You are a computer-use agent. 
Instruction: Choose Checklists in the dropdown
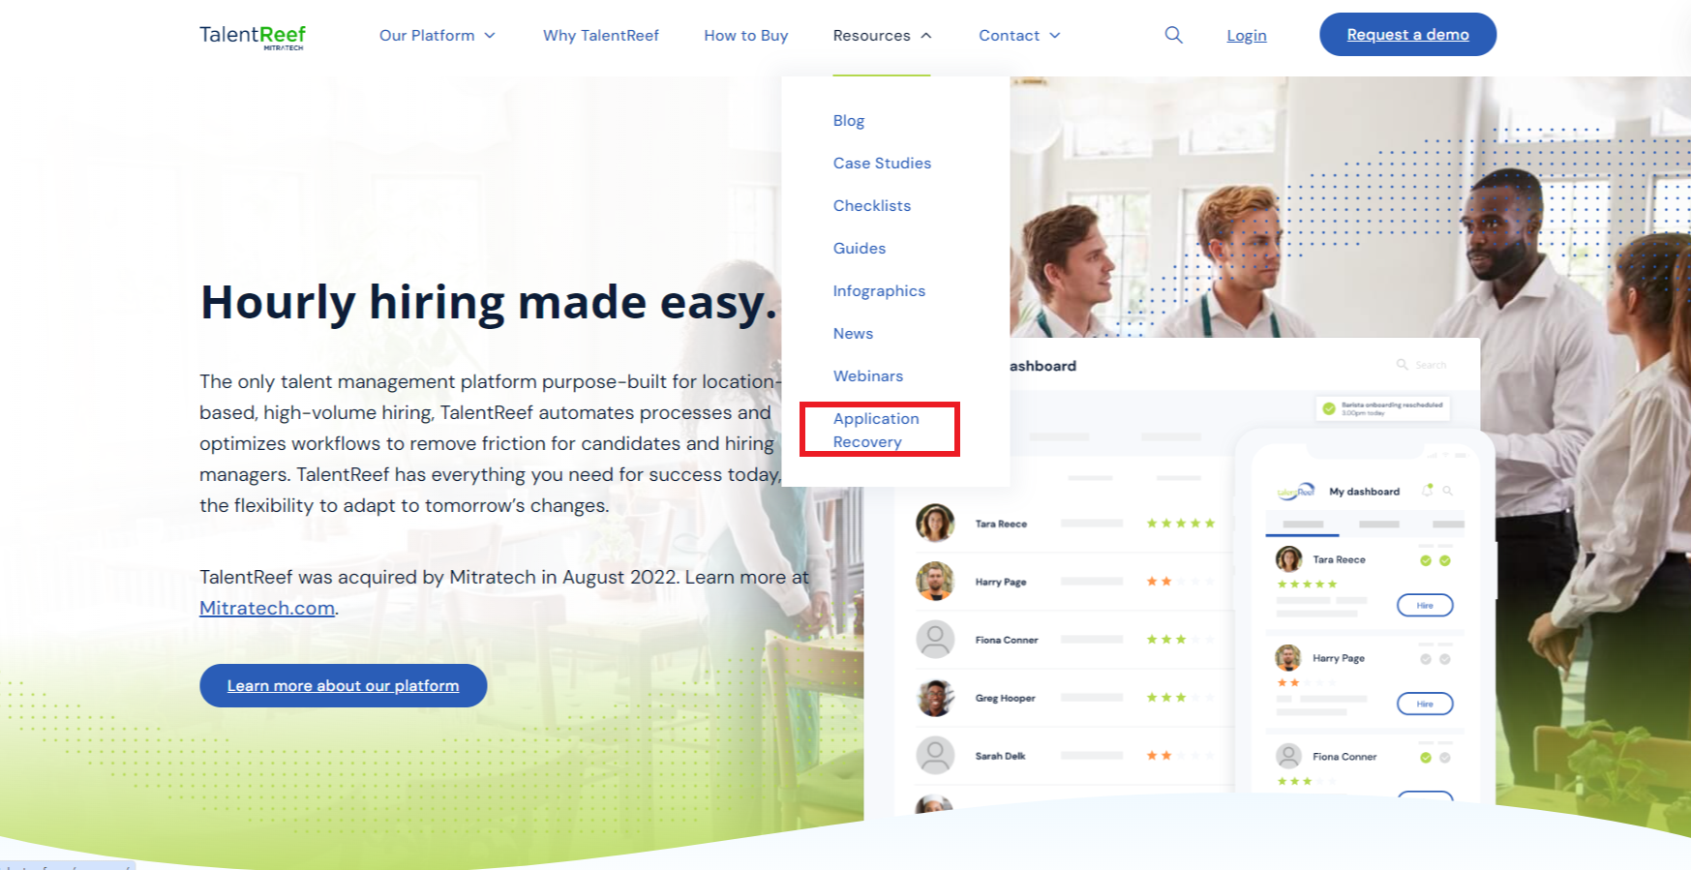tap(871, 206)
